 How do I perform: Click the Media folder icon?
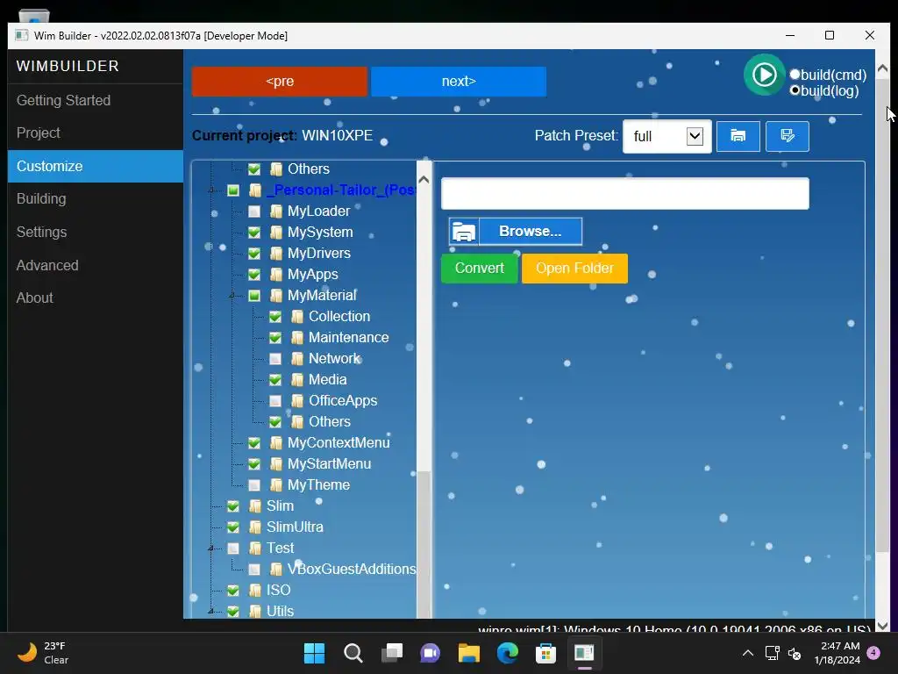pos(297,380)
